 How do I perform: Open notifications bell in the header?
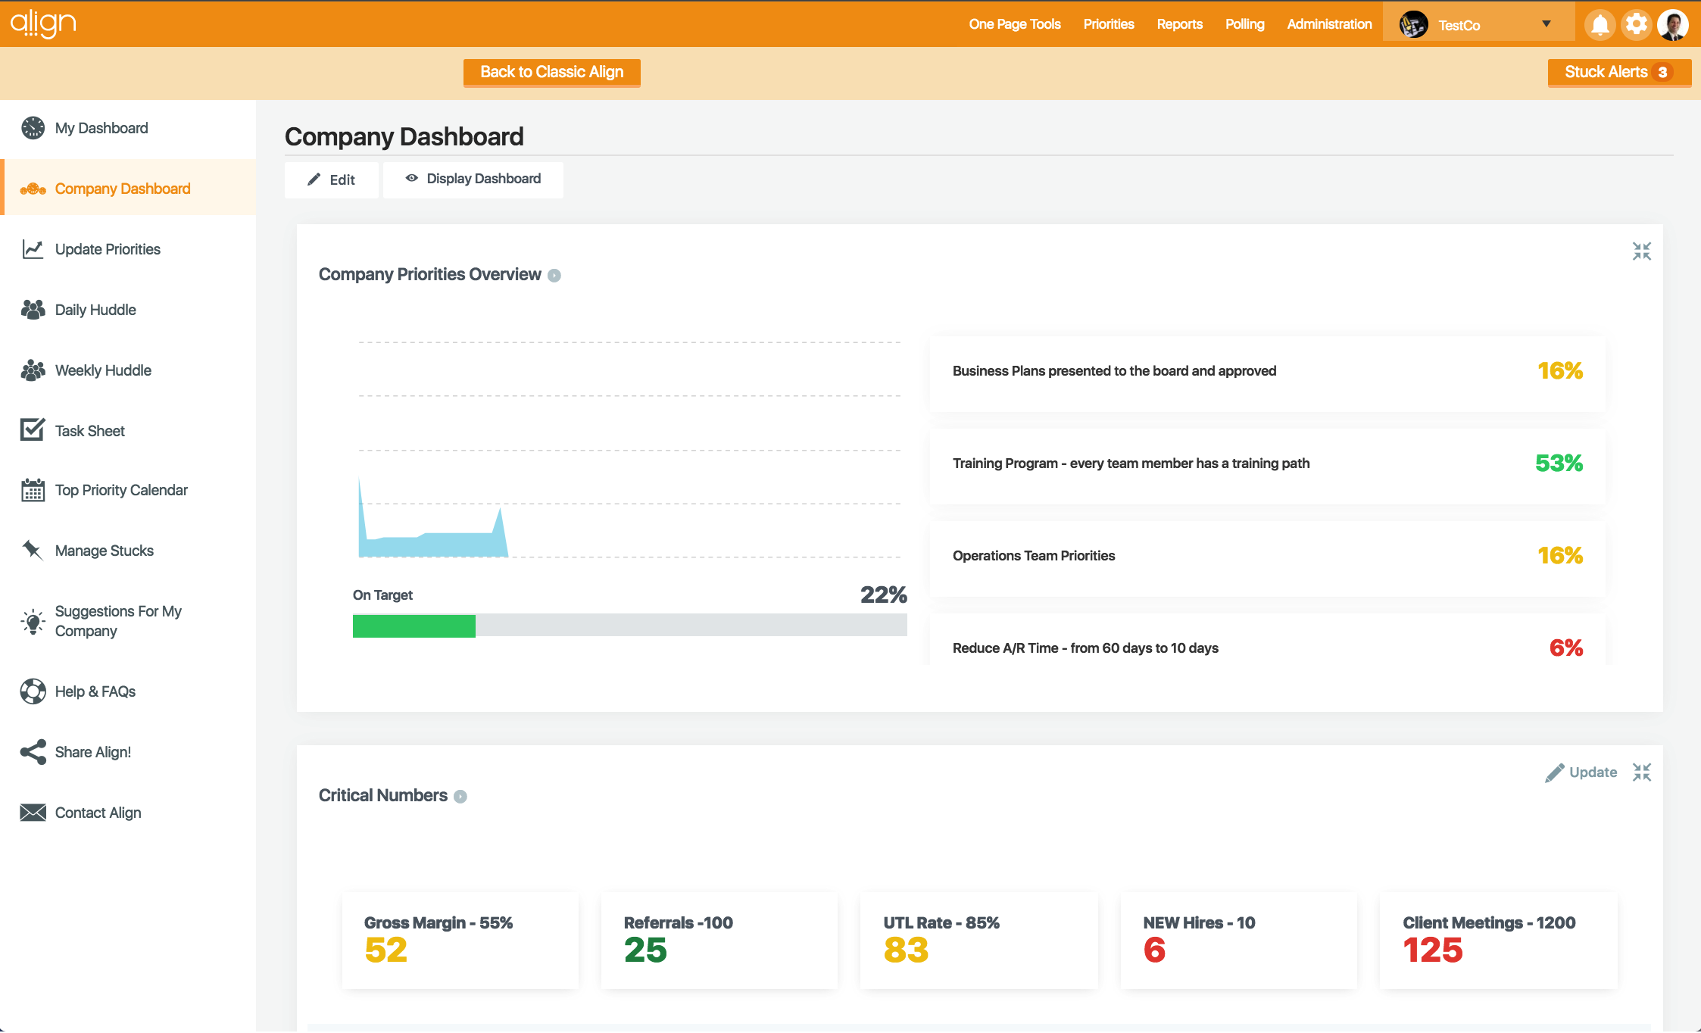pos(1600,23)
